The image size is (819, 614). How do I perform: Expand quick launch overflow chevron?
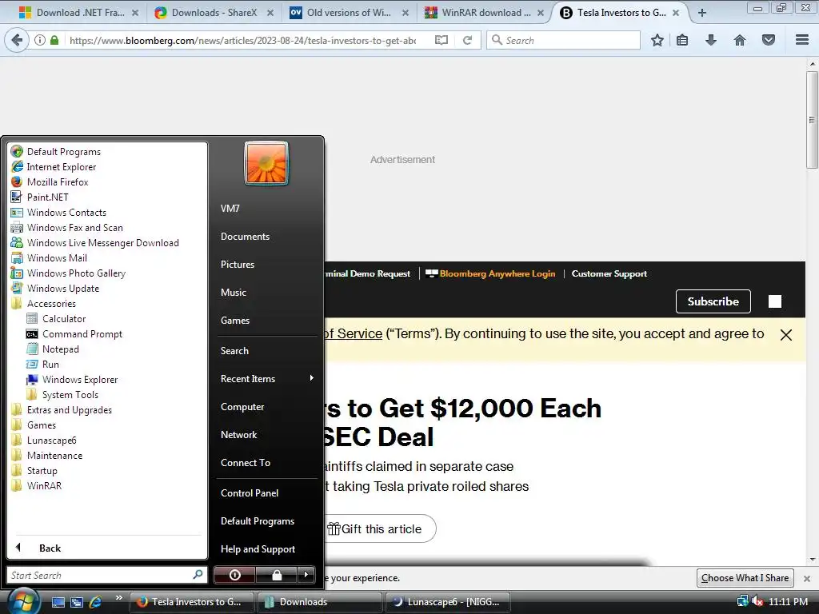[118, 598]
